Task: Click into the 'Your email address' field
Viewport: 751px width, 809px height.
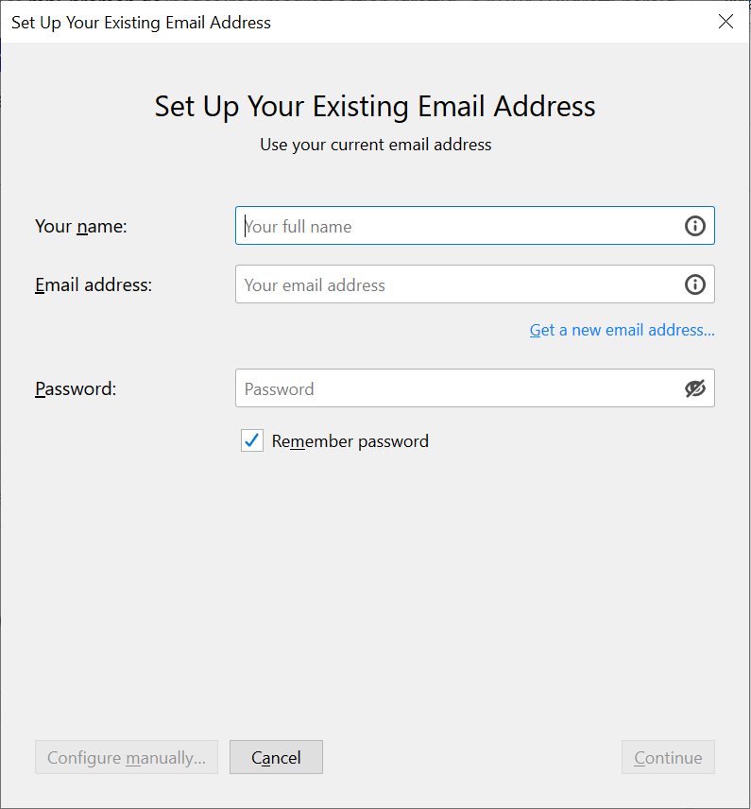Action: click(x=475, y=284)
